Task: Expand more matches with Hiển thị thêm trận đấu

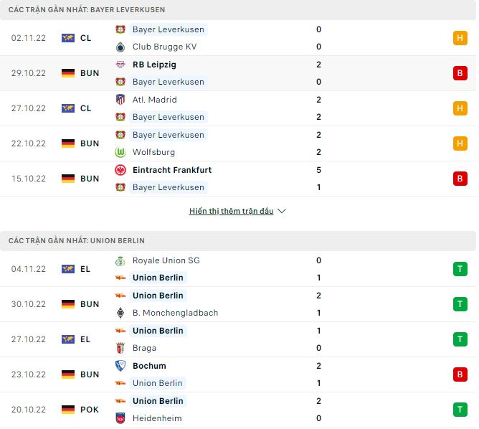Action: [x=231, y=212]
